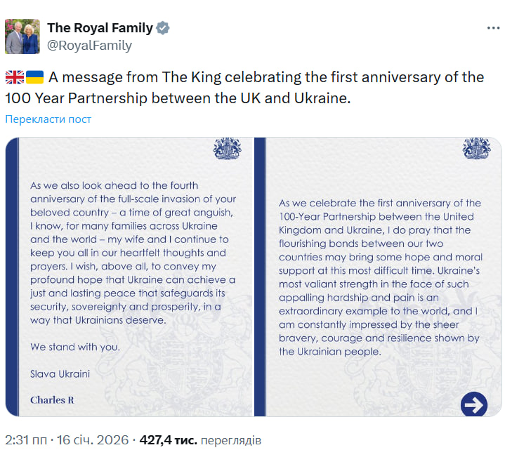Click the "Slava Ukraini" line in the letter
The width and height of the screenshot is (505, 457).
[60, 373]
